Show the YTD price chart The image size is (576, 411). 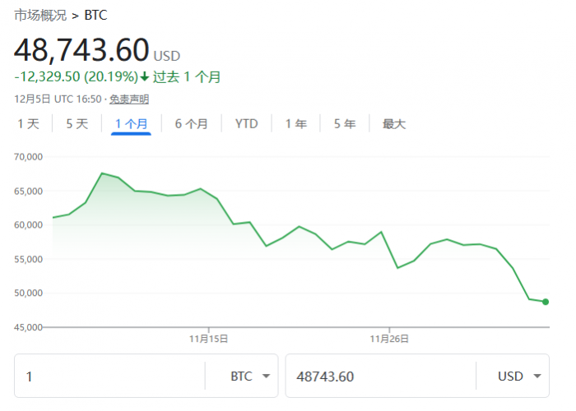tap(246, 124)
